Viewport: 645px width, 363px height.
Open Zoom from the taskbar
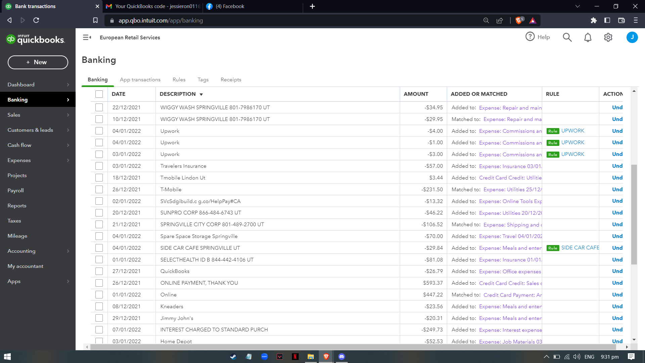click(x=264, y=357)
